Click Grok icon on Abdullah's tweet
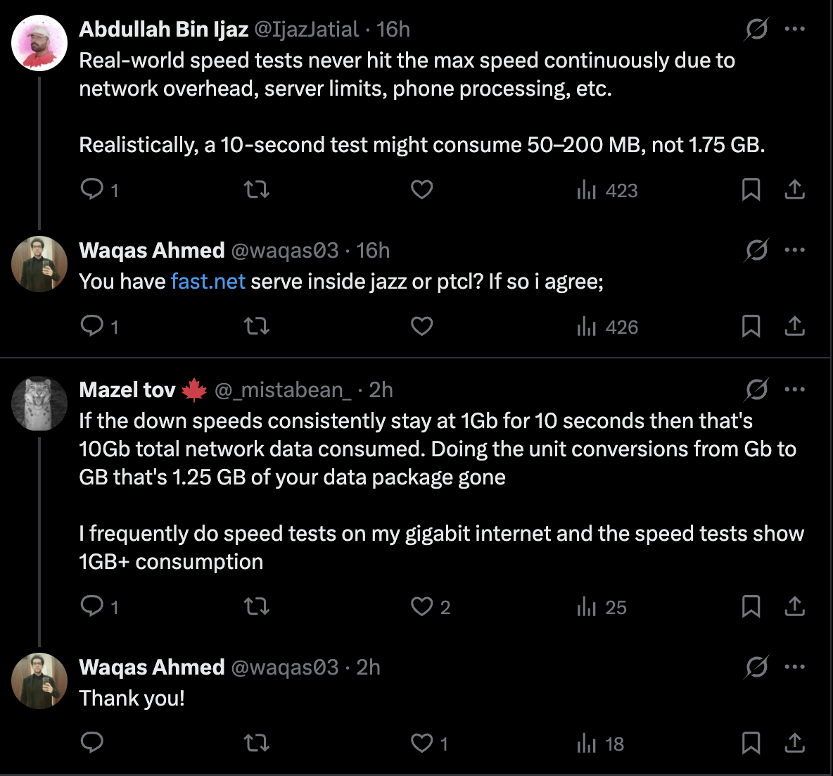 756,29
